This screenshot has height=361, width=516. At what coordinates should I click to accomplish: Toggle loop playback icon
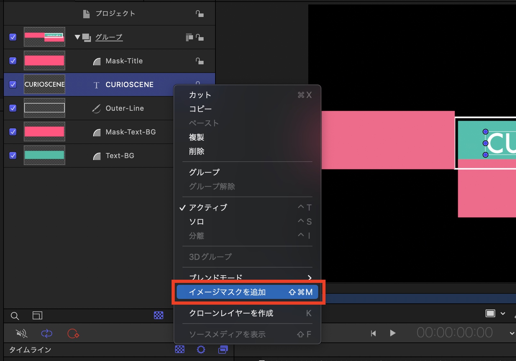coord(47,333)
